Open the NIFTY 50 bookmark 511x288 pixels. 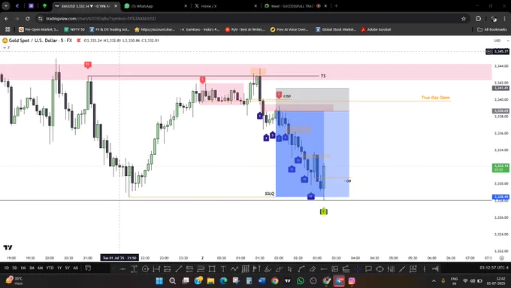click(x=74, y=29)
